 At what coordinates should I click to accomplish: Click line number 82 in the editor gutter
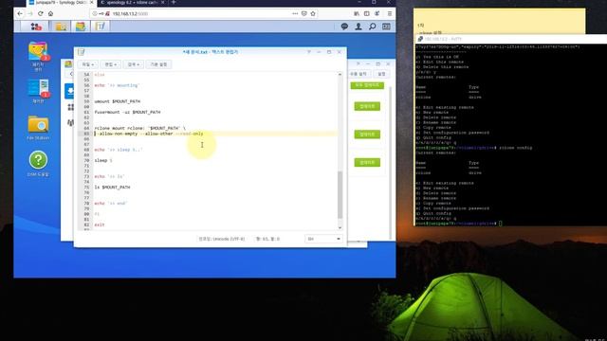86,224
